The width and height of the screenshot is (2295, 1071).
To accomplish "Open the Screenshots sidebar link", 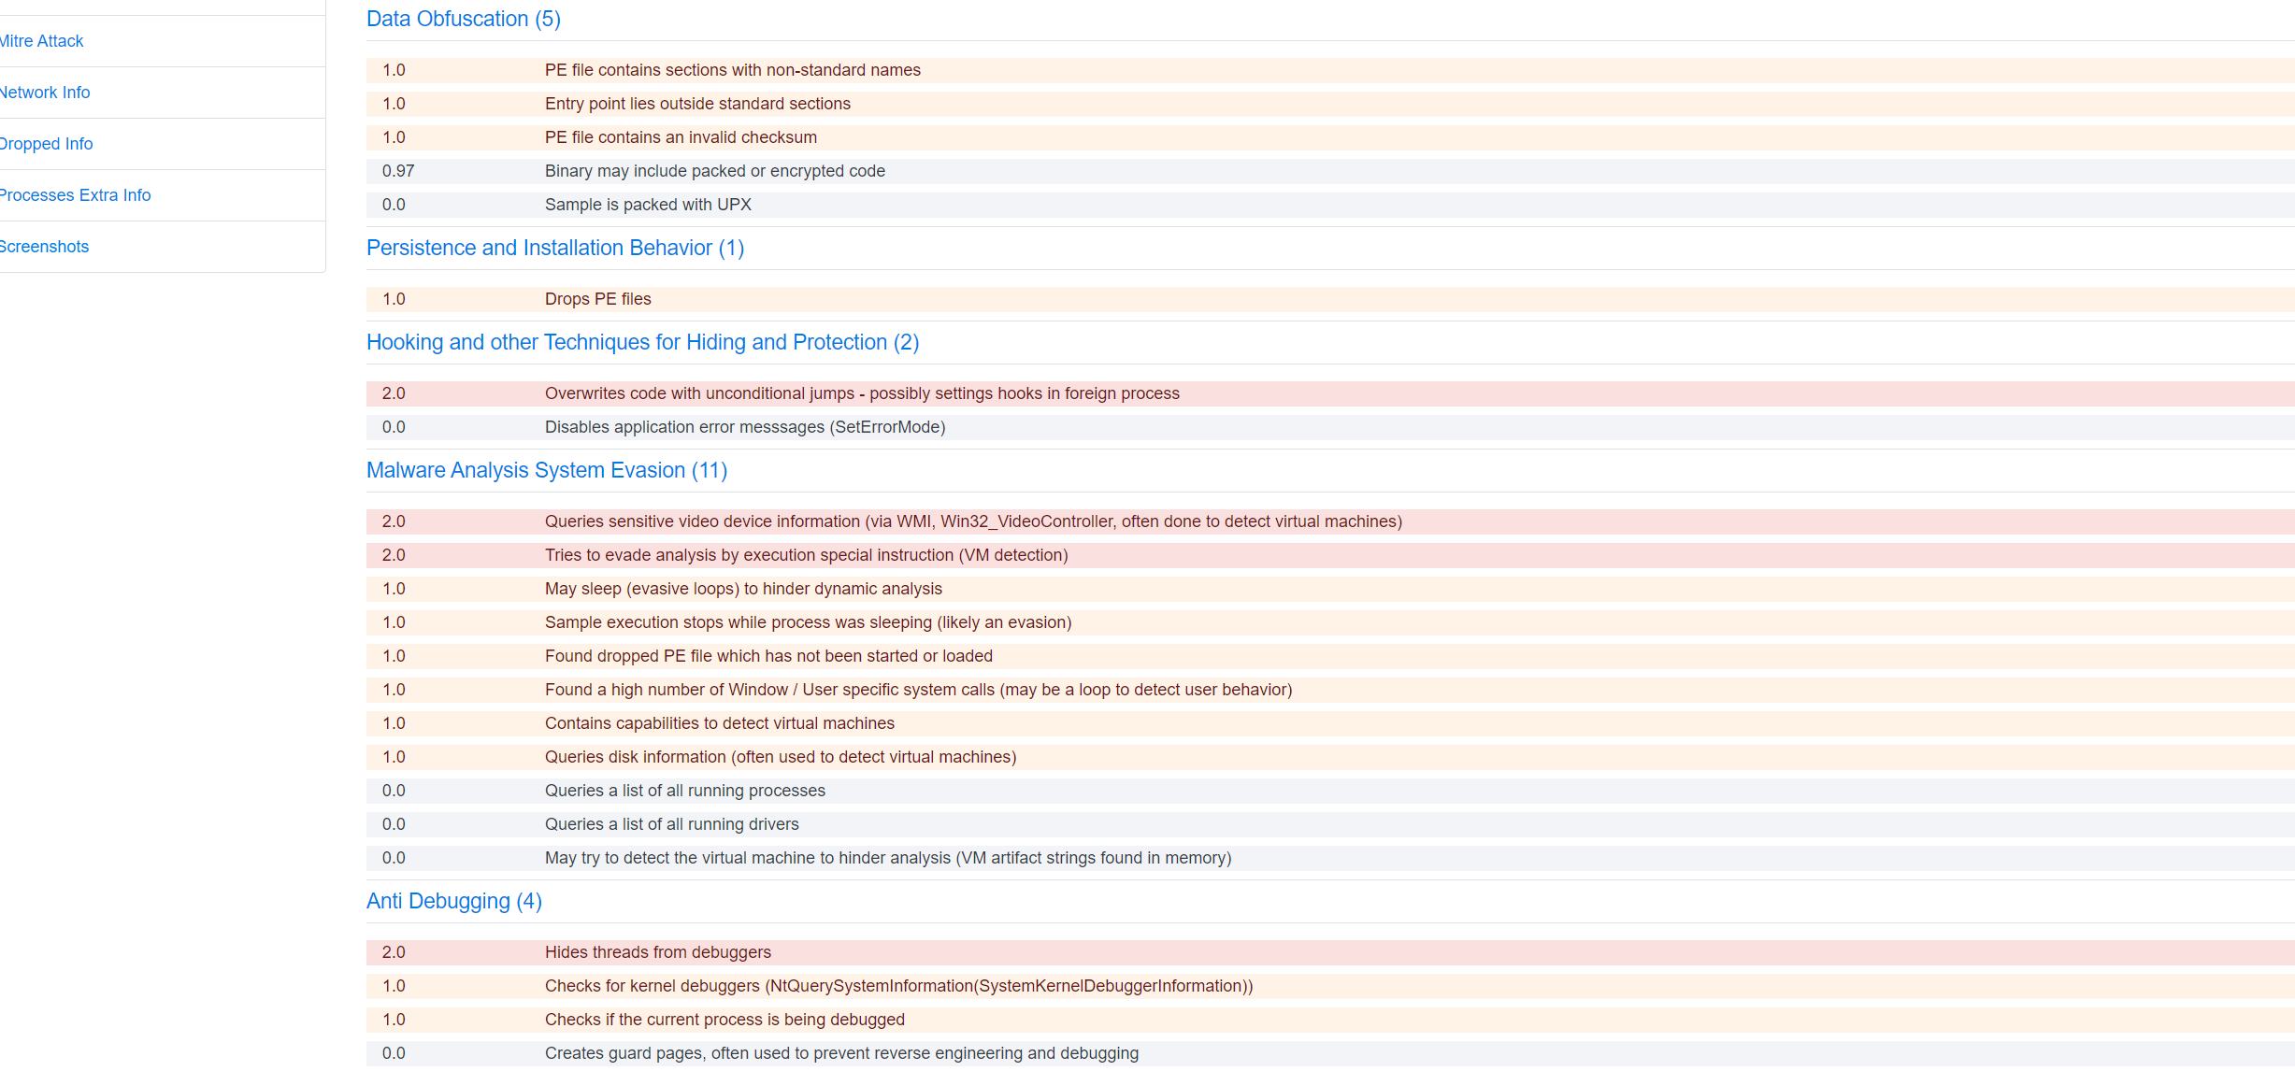I will click(45, 247).
